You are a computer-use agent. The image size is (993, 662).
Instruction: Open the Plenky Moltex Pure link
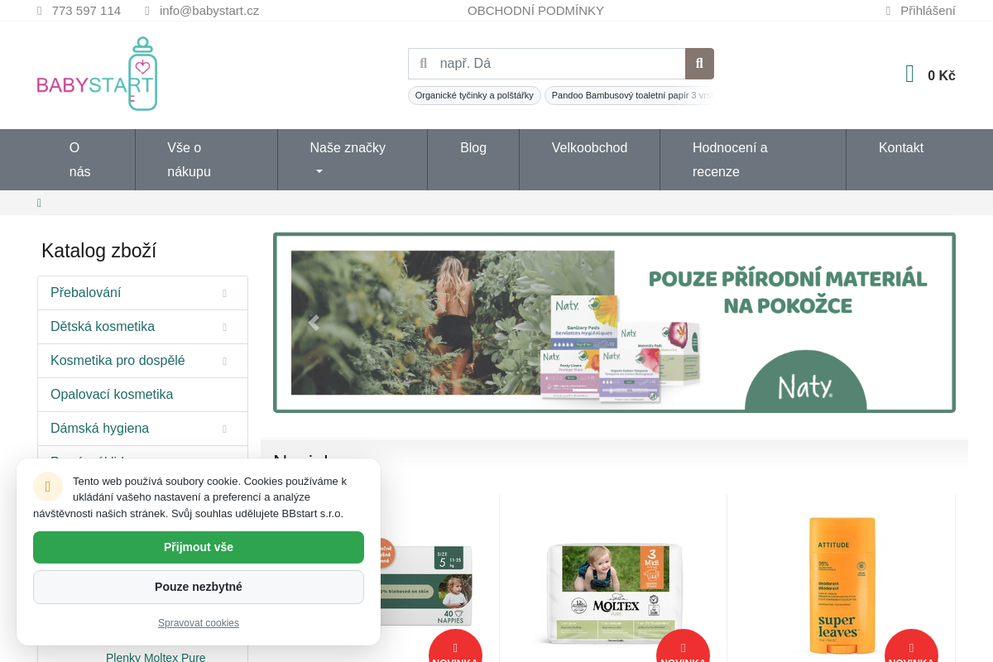pos(156,657)
